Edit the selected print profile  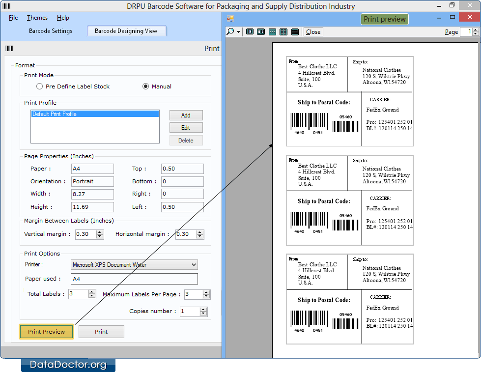point(186,128)
